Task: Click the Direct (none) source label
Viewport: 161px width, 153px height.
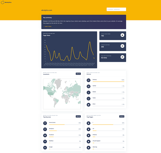Action: (52, 122)
